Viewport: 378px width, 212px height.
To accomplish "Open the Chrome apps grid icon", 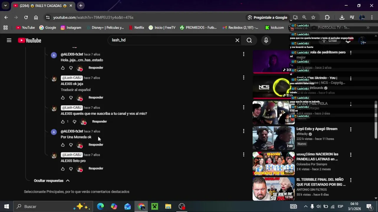I will [5, 27].
